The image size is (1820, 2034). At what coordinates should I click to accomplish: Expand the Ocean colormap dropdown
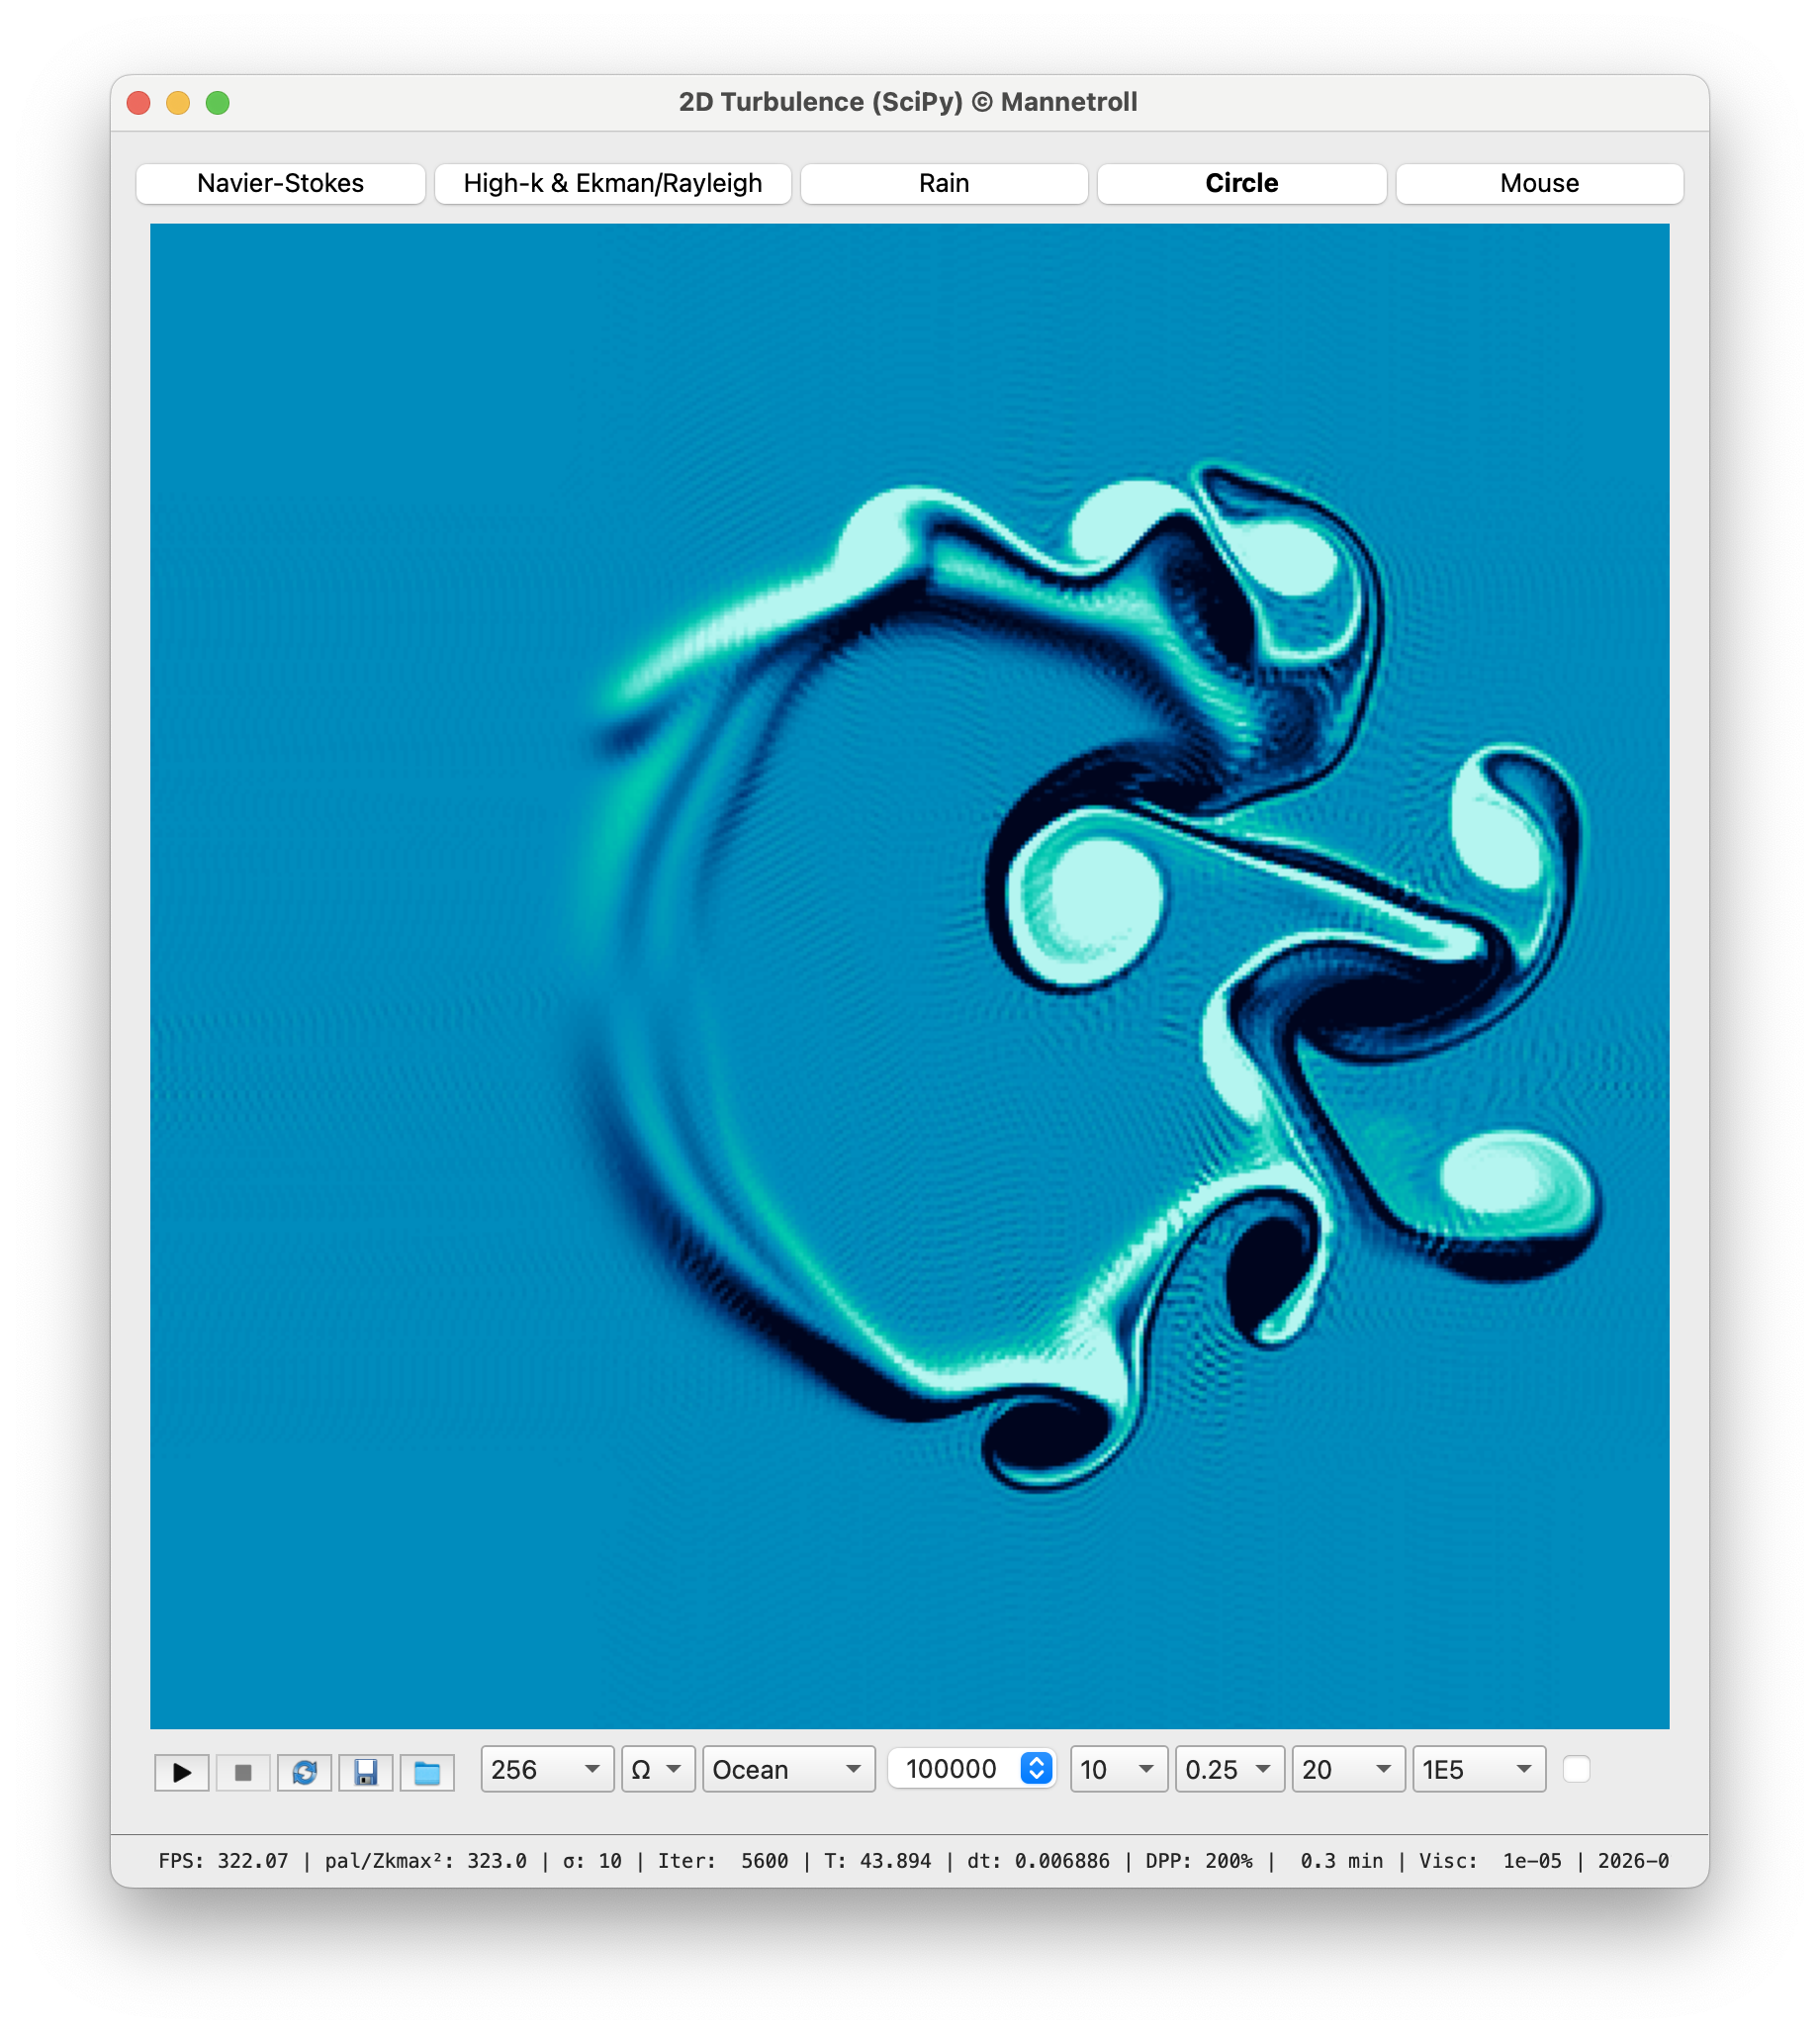[789, 1770]
